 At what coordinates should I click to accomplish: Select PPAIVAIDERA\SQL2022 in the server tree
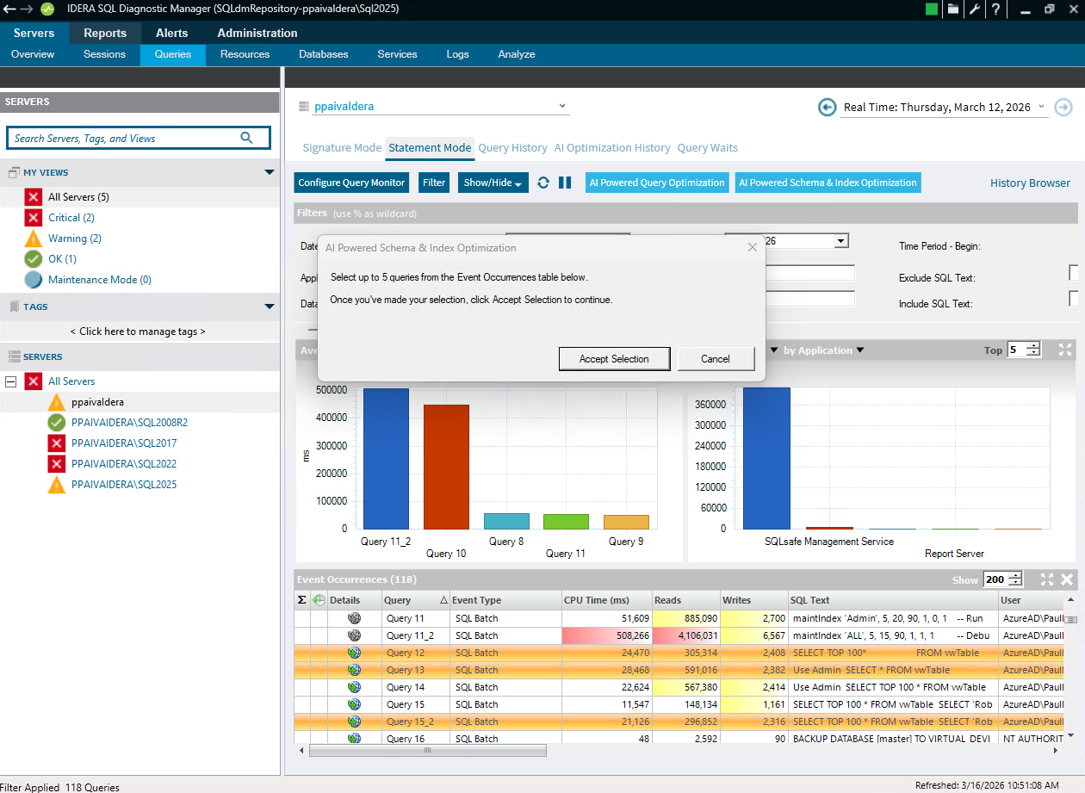[124, 464]
